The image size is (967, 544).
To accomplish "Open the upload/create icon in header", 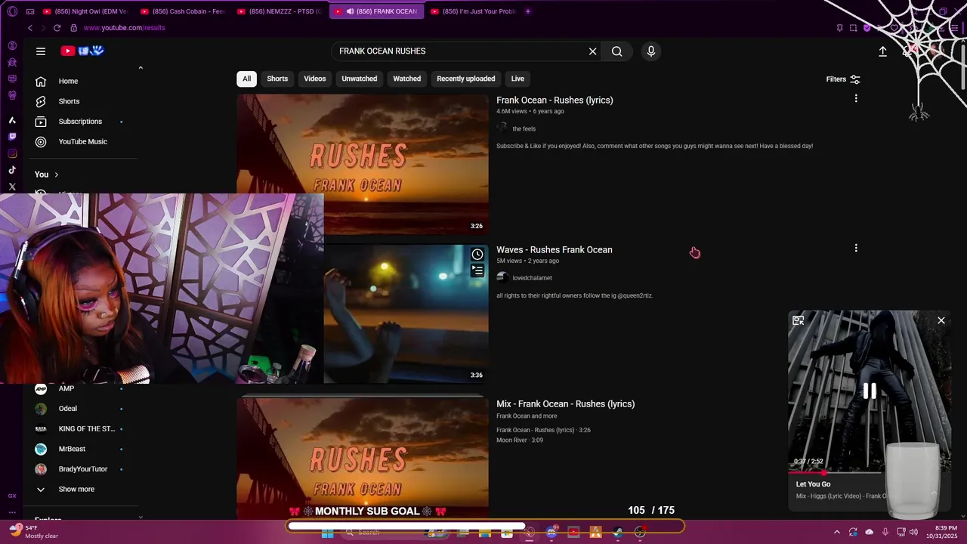I will click(882, 51).
